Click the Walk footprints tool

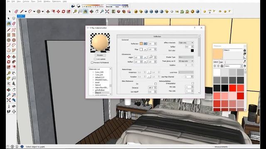tap(9, 111)
